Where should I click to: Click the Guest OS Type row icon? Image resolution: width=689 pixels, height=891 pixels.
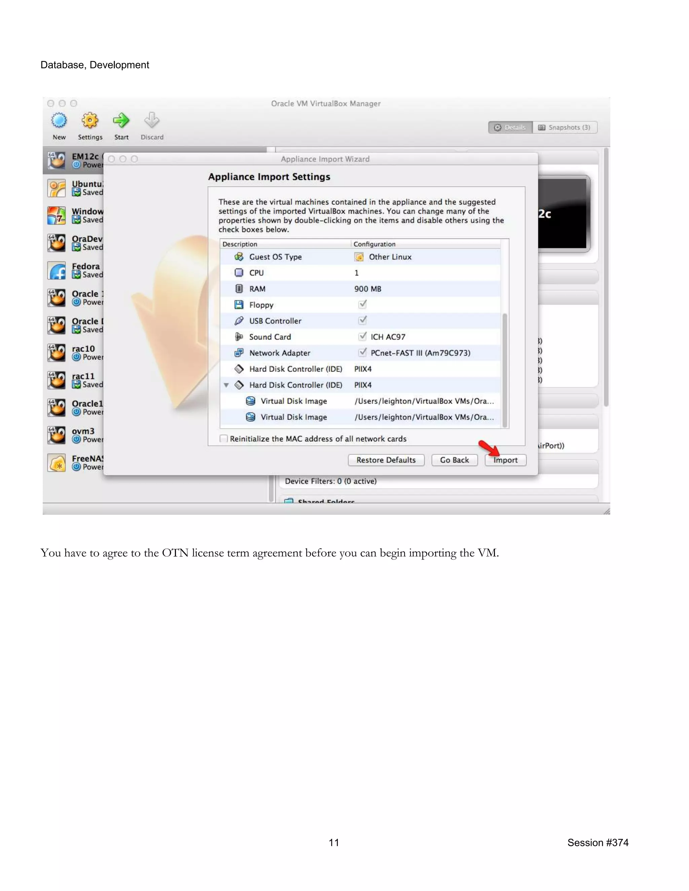tap(239, 257)
